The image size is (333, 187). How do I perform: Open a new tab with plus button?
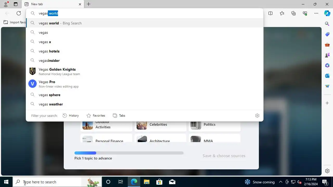(89, 4)
